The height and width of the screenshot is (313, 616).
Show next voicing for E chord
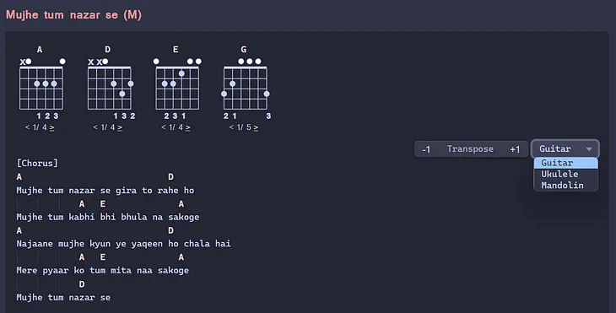pos(188,127)
